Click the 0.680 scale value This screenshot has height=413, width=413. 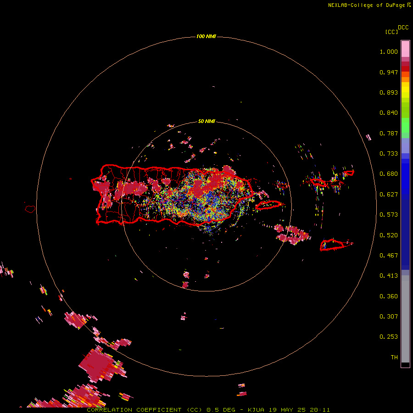tap(389, 174)
